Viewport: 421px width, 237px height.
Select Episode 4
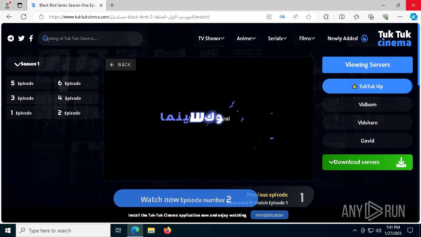(76, 98)
